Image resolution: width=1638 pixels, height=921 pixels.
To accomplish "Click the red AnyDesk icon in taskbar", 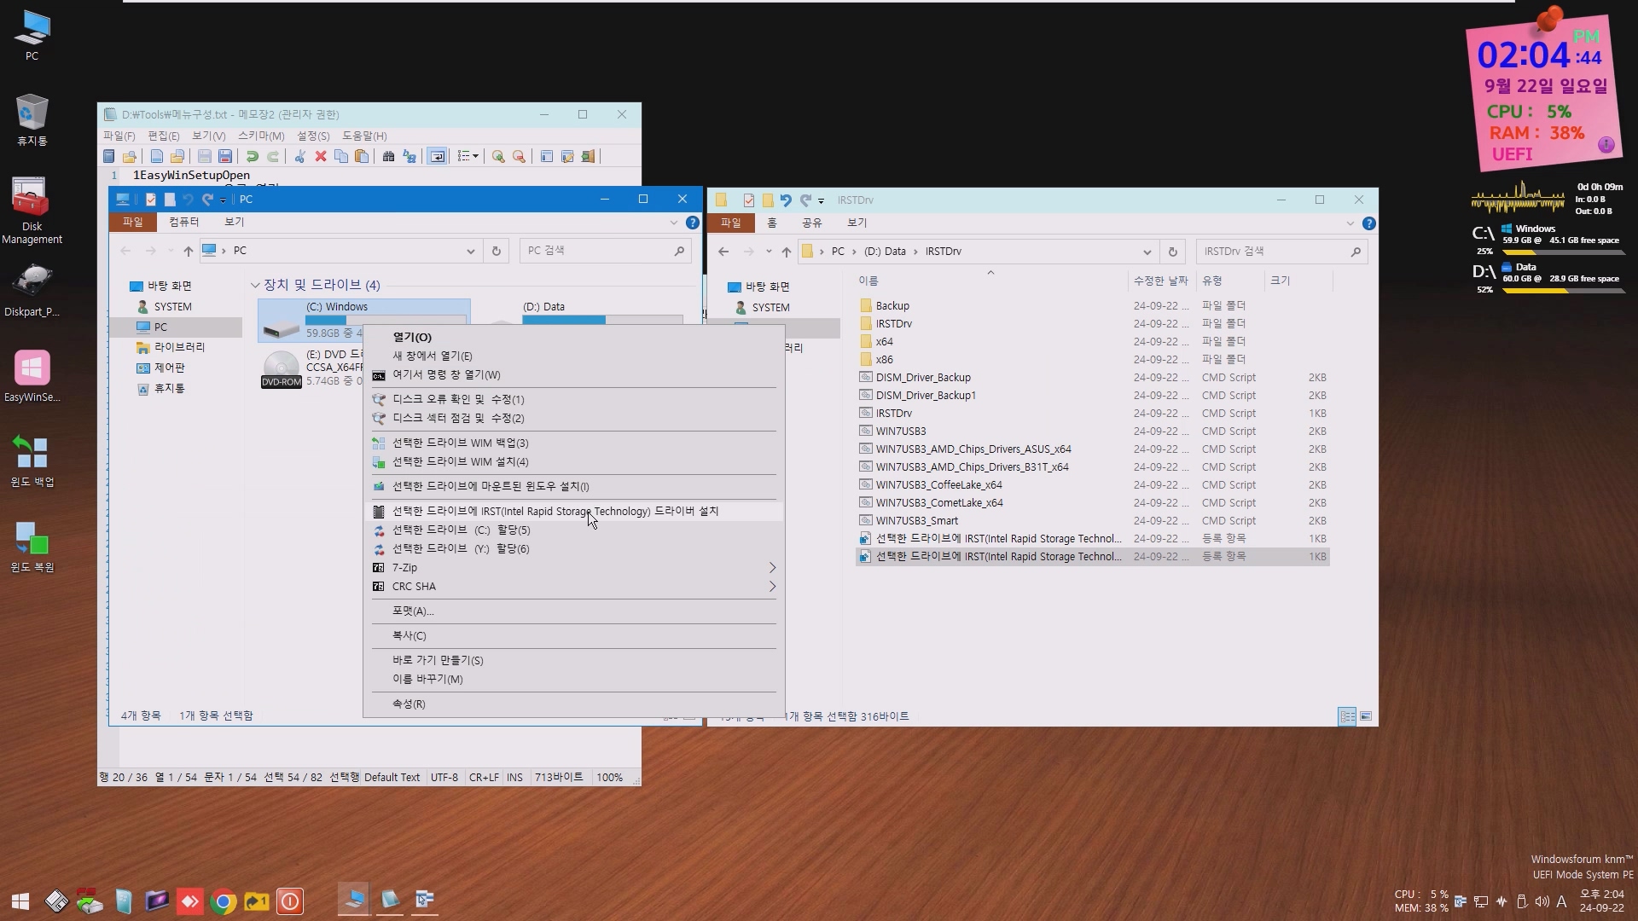I will click(189, 901).
